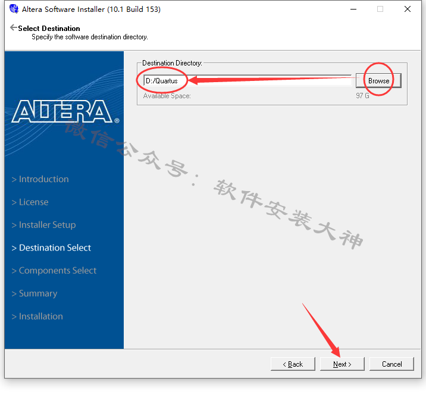Select the Summary step in sidebar
This screenshot has height=397, width=426.
pos(37,293)
